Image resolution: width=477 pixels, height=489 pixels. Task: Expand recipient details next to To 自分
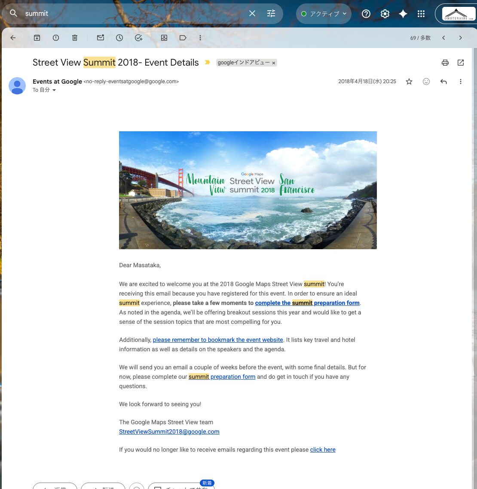pos(54,90)
